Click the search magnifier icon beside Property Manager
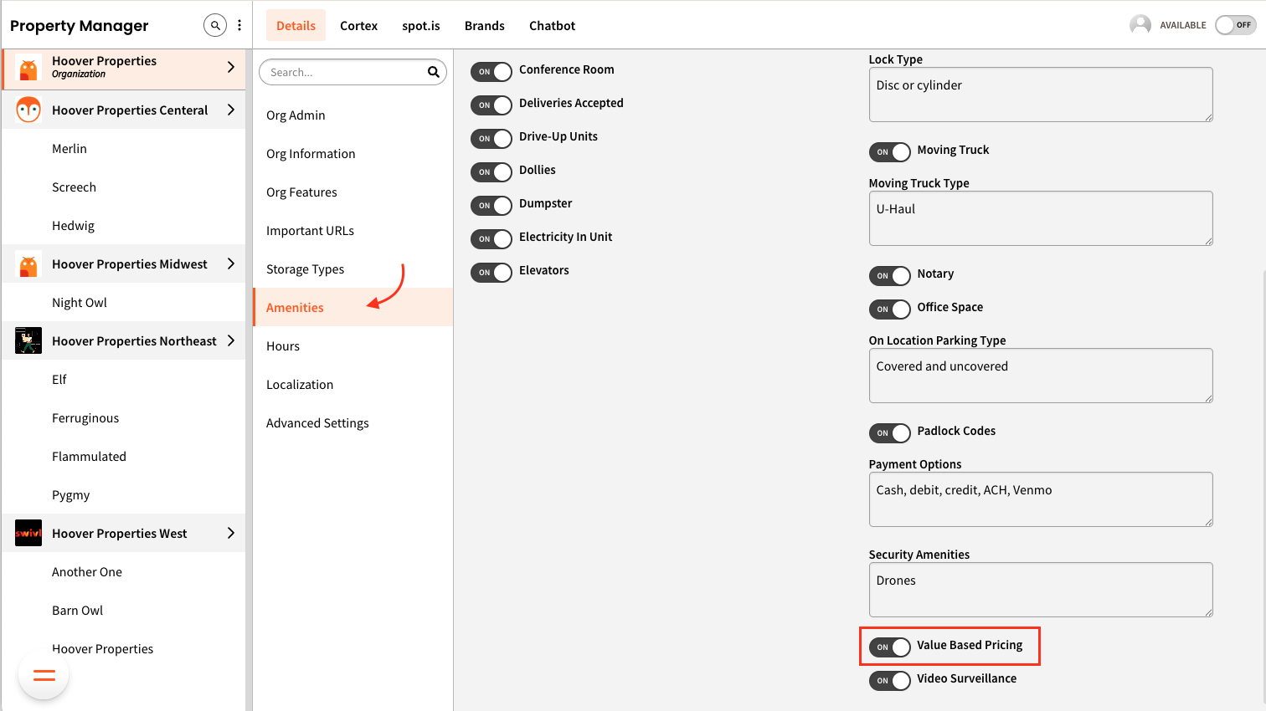The width and height of the screenshot is (1266, 711). point(215,25)
